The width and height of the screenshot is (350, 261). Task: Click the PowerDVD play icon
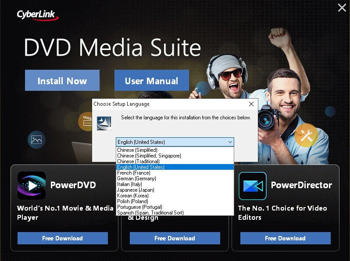32,185
